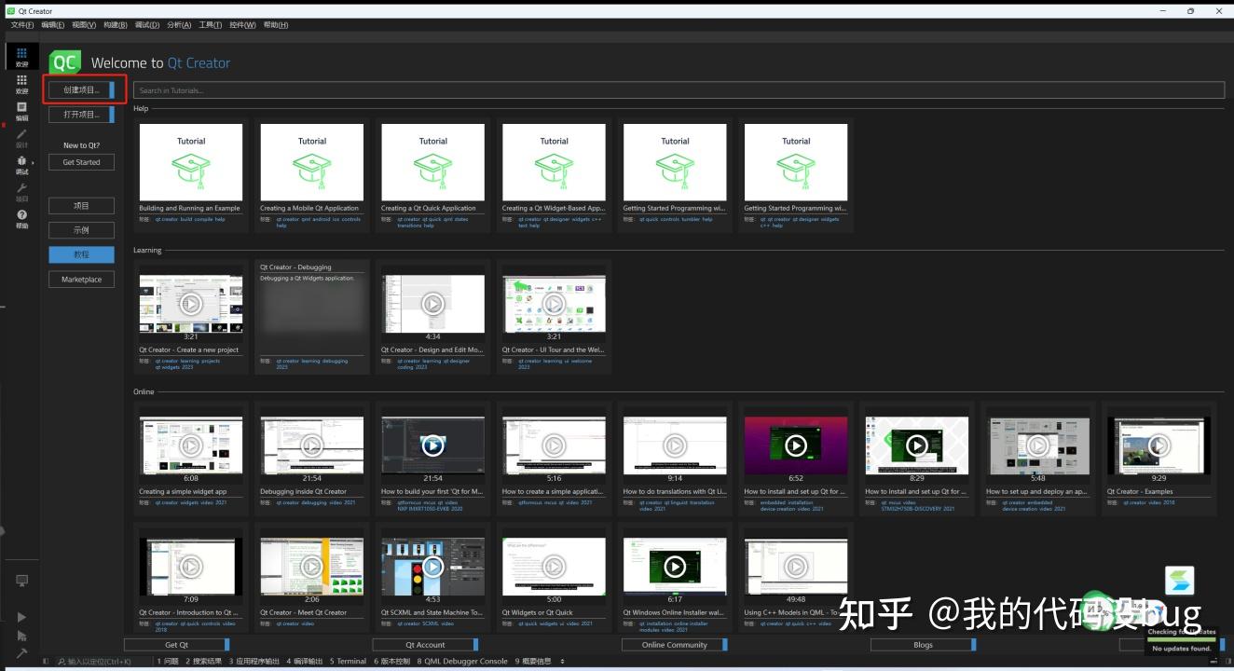Open the 帮助 (Help) mode icon
Viewport: 1234px width, 671px height.
tap(21, 216)
